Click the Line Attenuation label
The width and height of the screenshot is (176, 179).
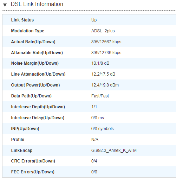coord(38,74)
